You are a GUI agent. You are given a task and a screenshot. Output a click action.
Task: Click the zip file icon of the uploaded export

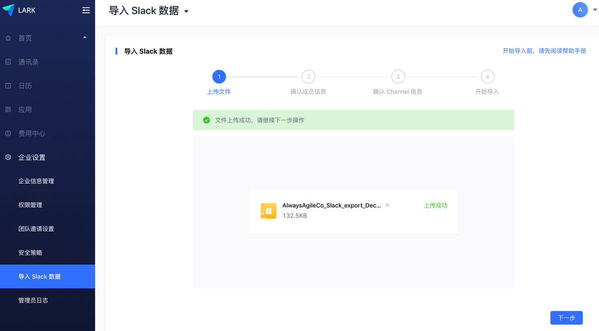[269, 211]
